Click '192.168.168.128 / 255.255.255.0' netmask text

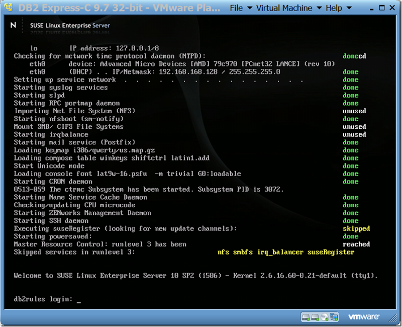(220, 72)
